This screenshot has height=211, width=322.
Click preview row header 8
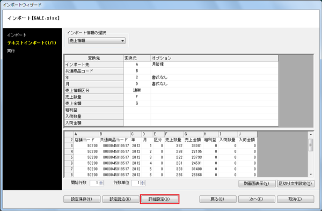[x=69, y=175]
